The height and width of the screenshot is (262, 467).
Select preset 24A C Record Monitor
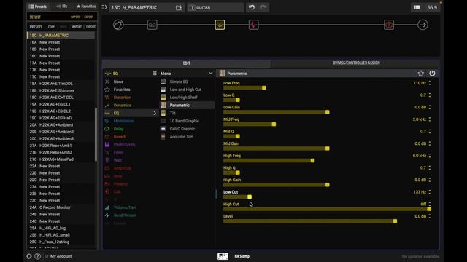61,207
